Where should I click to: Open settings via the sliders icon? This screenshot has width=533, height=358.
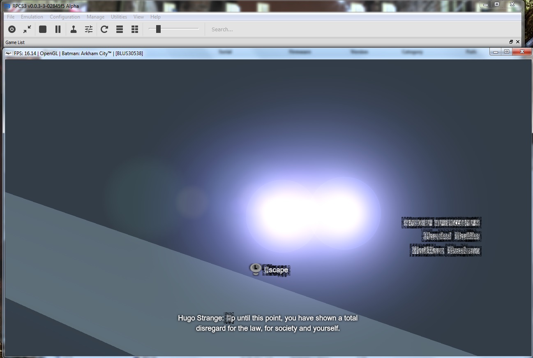[89, 29]
